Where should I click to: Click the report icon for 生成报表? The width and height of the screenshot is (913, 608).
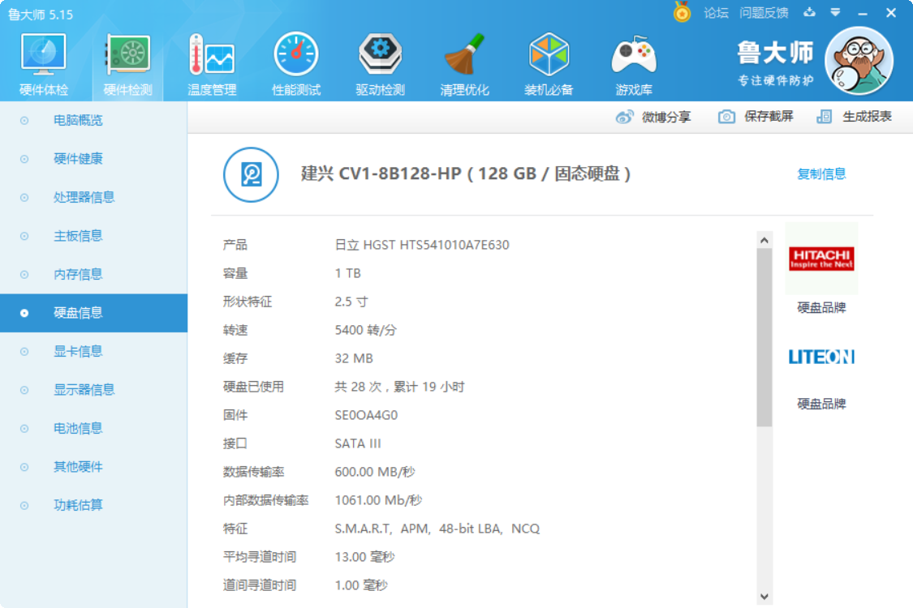click(x=824, y=117)
